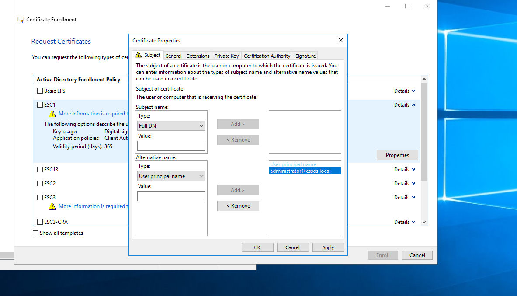This screenshot has width=517, height=296.
Task: Maximize the Certificate Enrollment window
Action: click(407, 6)
